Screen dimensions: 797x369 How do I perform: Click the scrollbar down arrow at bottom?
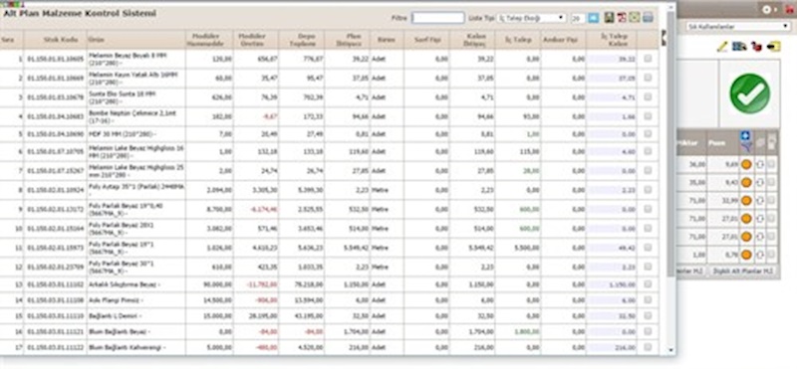(x=670, y=350)
